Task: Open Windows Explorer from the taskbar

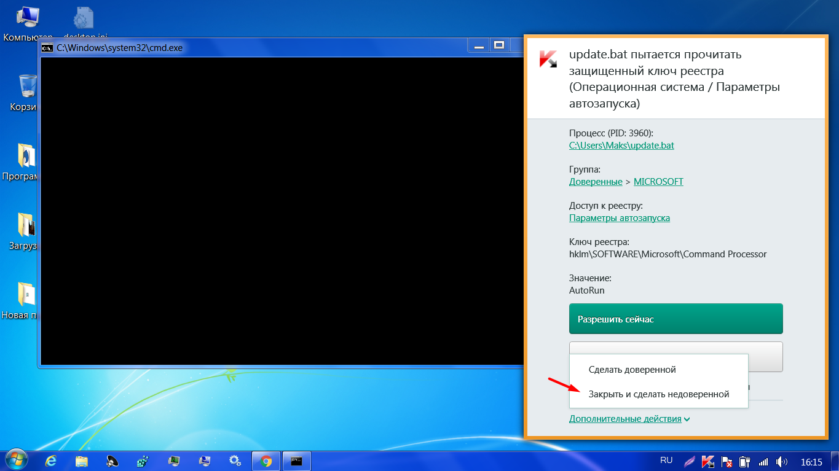Action: pos(82,461)
